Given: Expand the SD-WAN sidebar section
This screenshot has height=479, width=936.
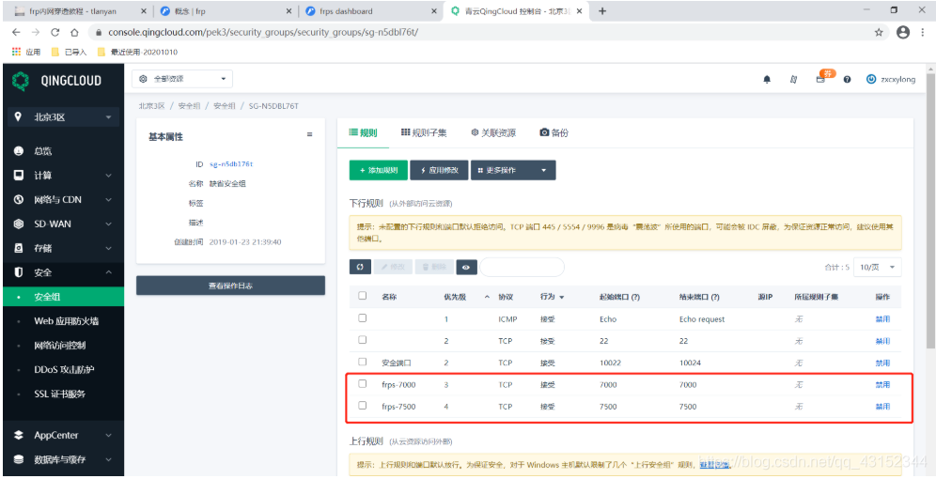Looking at the screenshot, I should tap(63, 224).
